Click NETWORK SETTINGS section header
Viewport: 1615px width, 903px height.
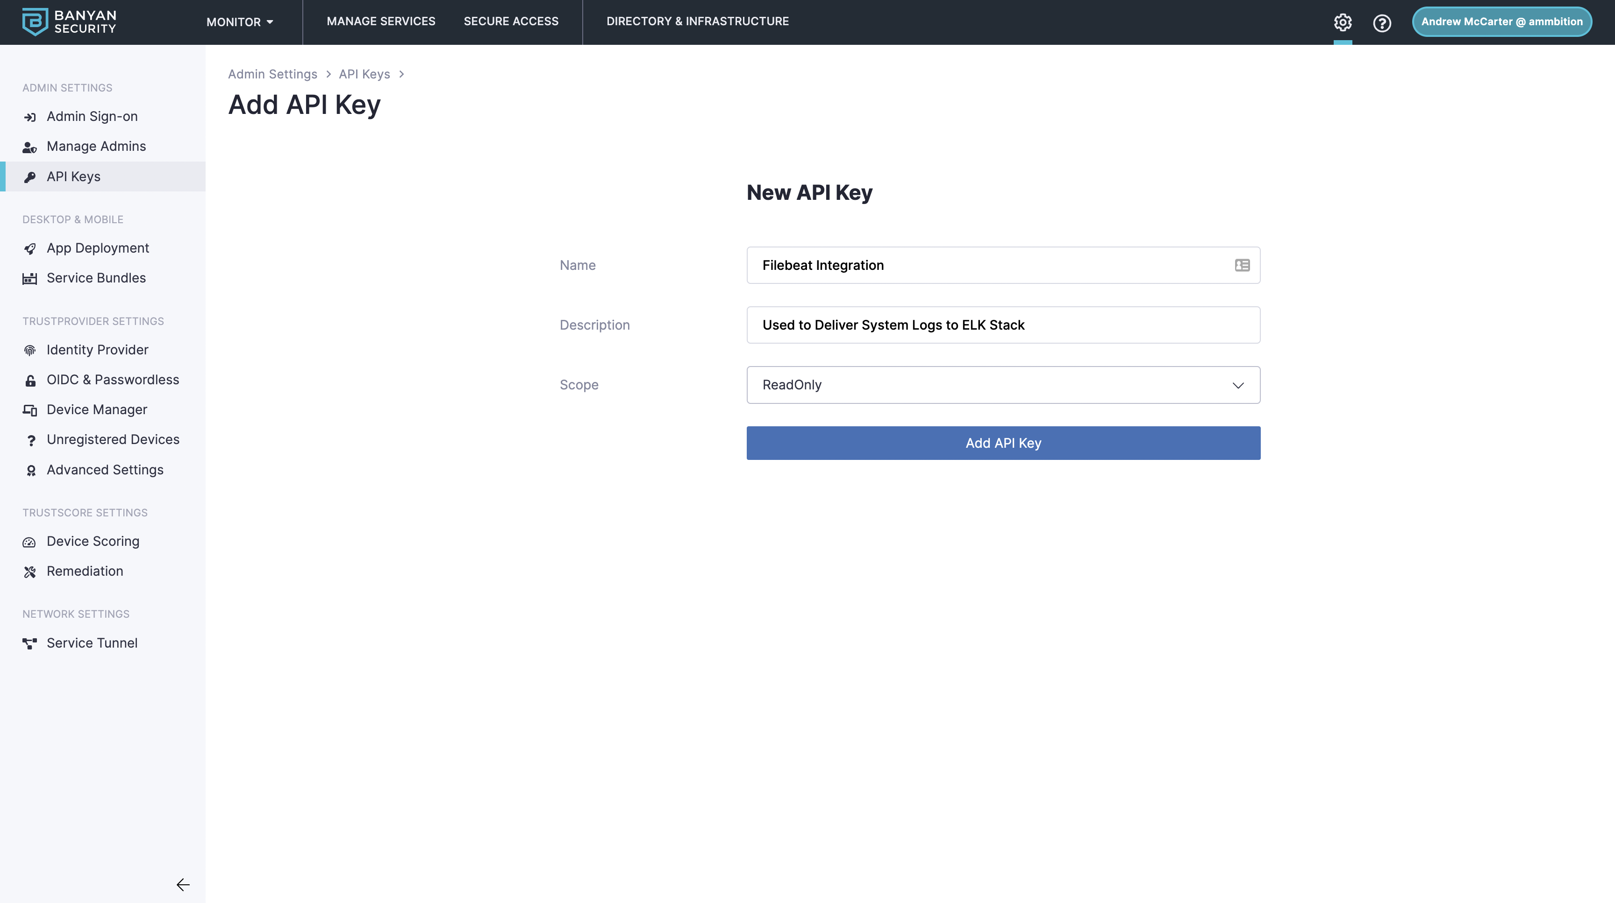76,614
